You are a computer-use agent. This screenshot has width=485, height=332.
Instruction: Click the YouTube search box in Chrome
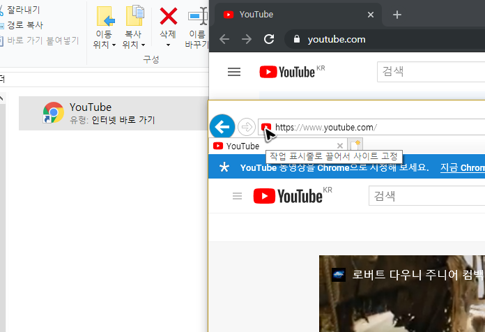[x=431, y=72]
